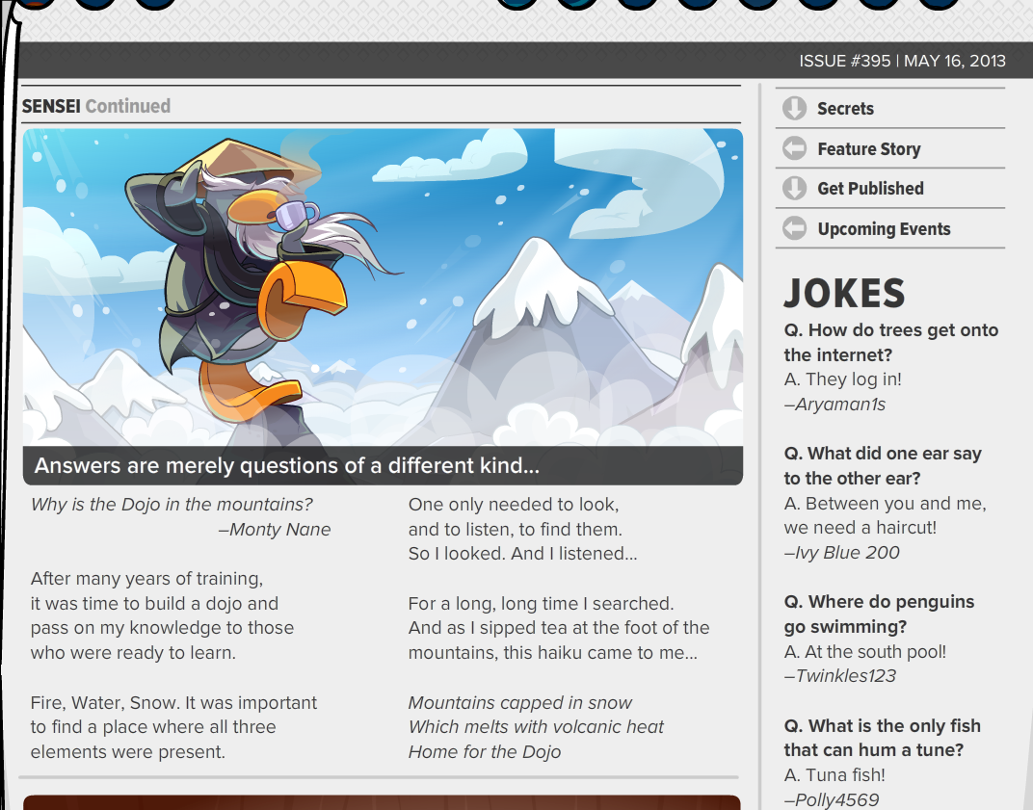
Task: Click the SENSEI Continued heading
Action: pos(96,106)
